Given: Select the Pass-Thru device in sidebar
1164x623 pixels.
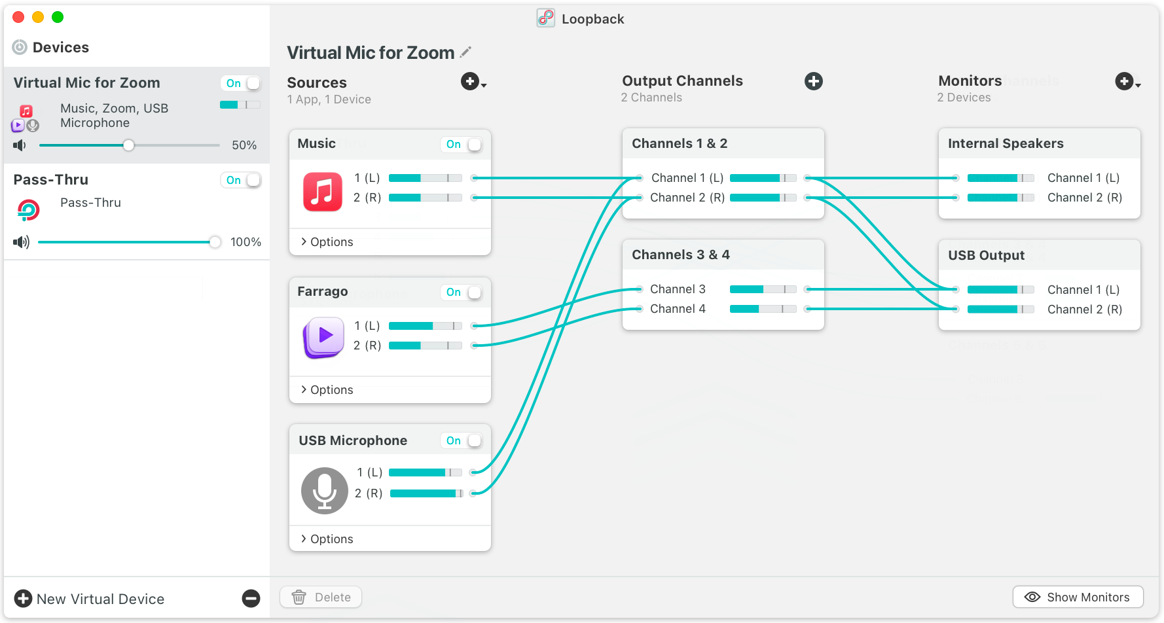Looking at the screenshot, I should (137, 212).
